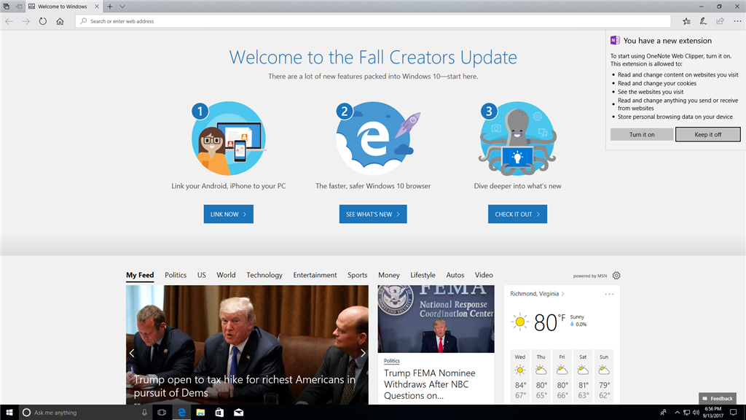
Task: Open the volume control speaker icon
Action: click(696, 413)
